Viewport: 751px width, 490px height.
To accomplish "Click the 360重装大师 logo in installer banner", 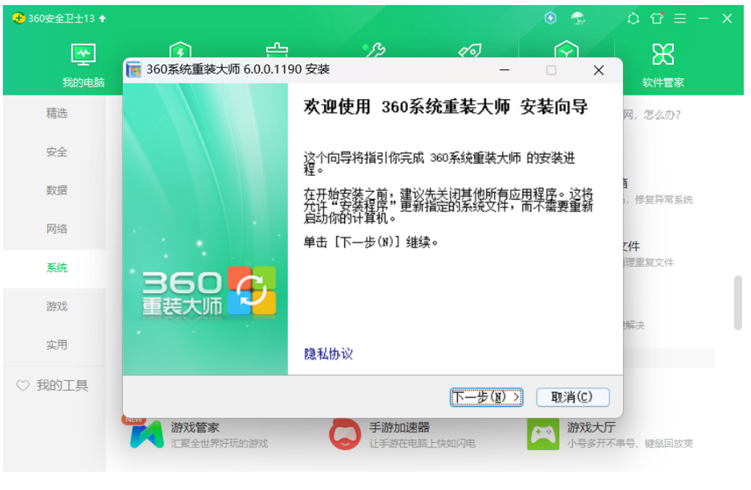I will [209, 292].
